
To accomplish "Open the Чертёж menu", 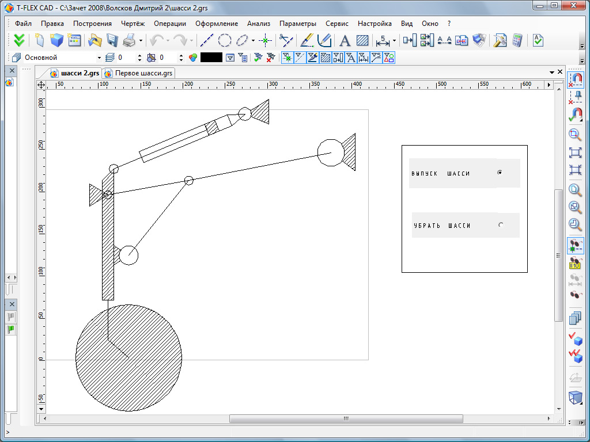I will 133,23.
